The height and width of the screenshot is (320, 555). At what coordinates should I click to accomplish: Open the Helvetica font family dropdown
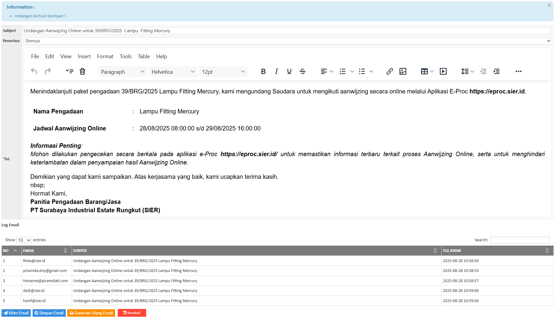click(173, 72)
